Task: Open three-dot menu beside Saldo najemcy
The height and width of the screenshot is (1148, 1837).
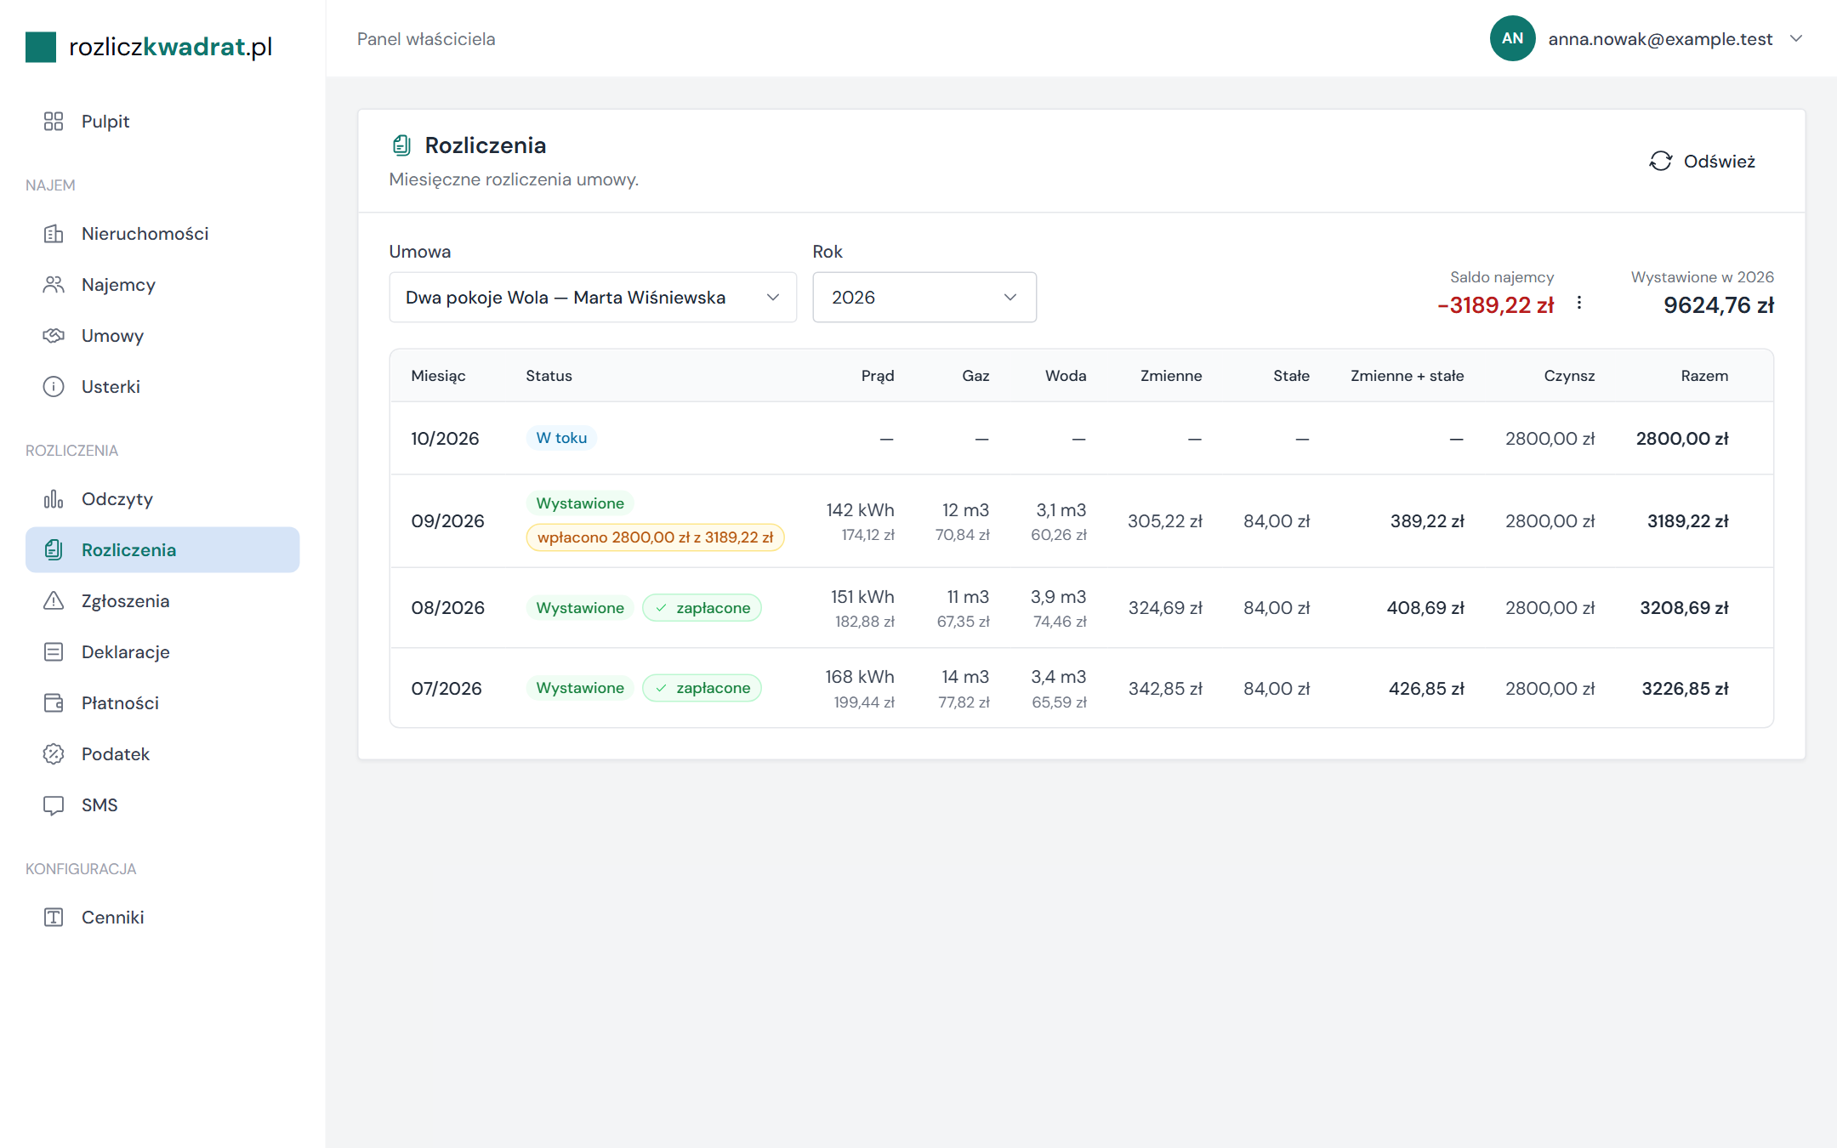Action: click(1579, 303)
